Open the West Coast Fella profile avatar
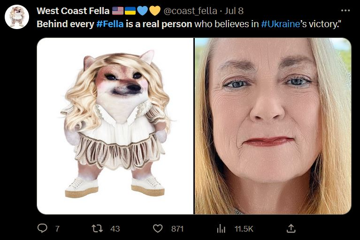The width and height of the screenshot is (360, 240). (x=17, y=17)
